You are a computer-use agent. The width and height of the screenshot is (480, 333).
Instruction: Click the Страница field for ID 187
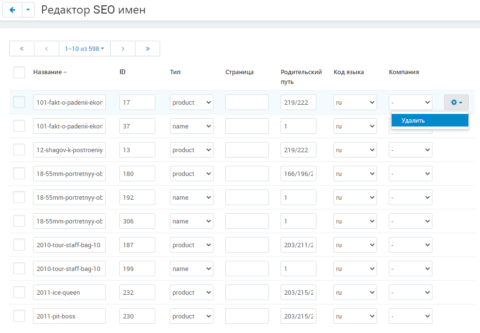coord(247,245)
